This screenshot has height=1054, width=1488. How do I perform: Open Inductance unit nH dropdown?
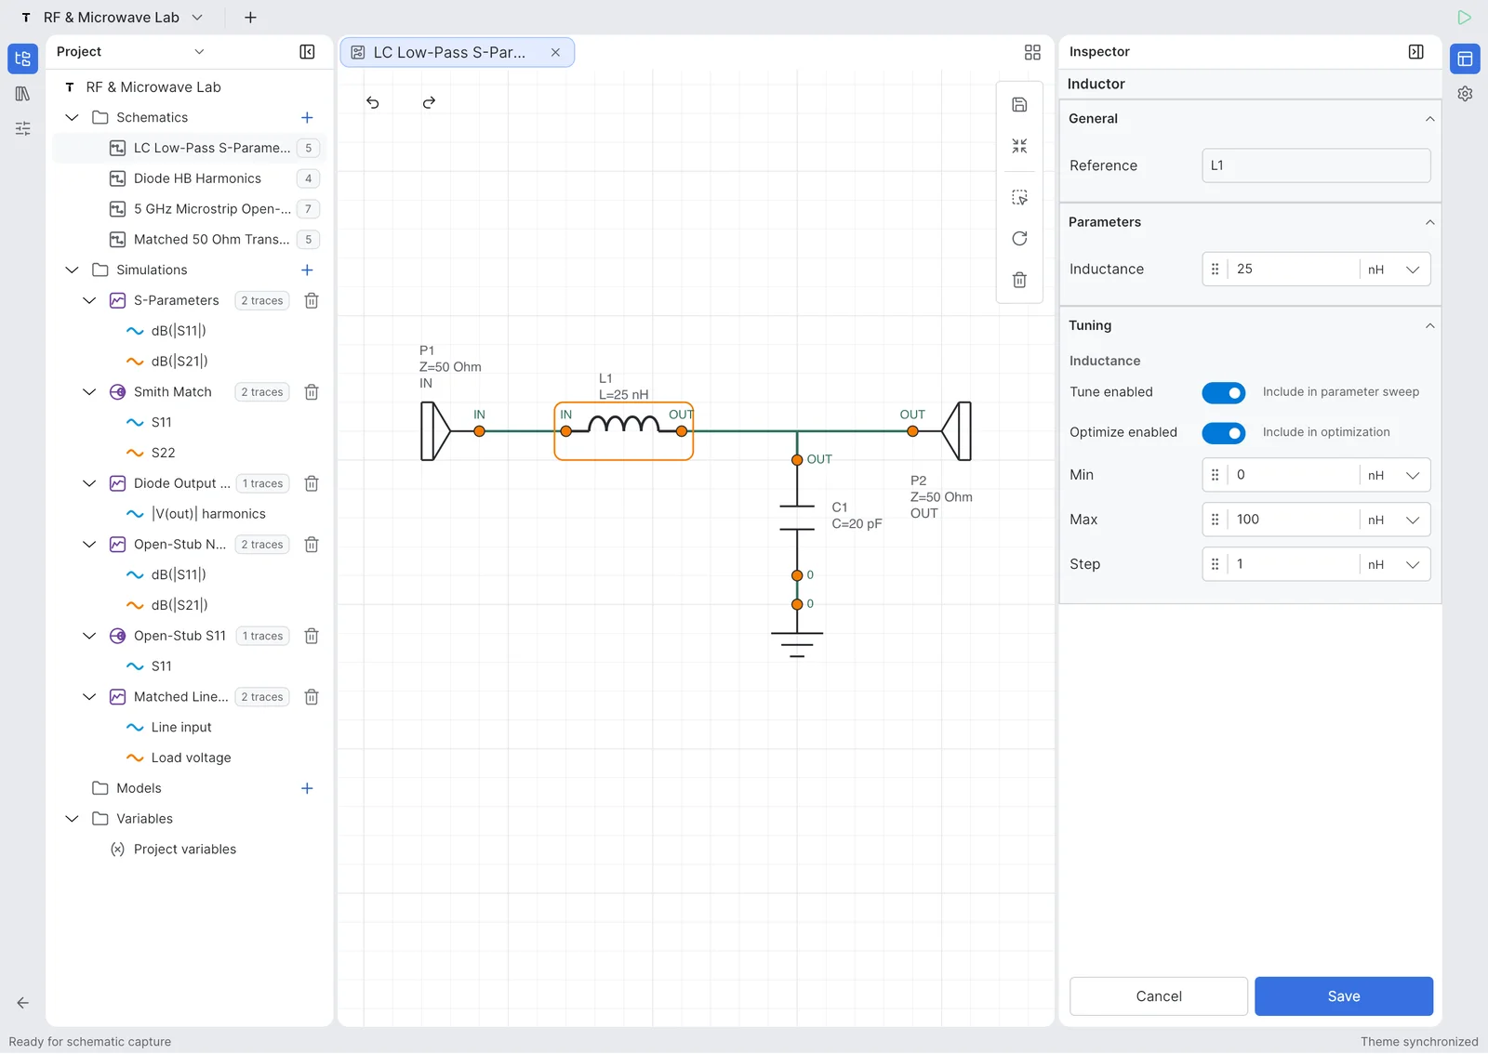1394,270
